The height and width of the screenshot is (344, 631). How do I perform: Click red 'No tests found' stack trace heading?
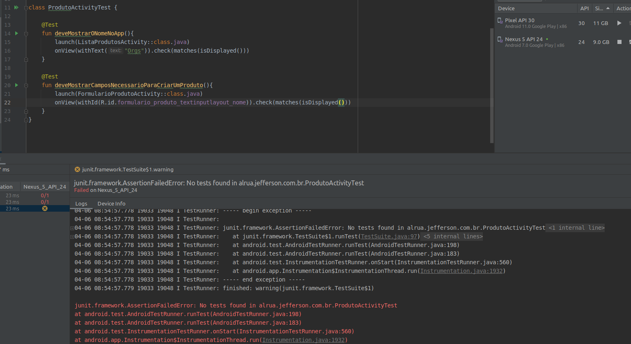[x=236, y=305]
